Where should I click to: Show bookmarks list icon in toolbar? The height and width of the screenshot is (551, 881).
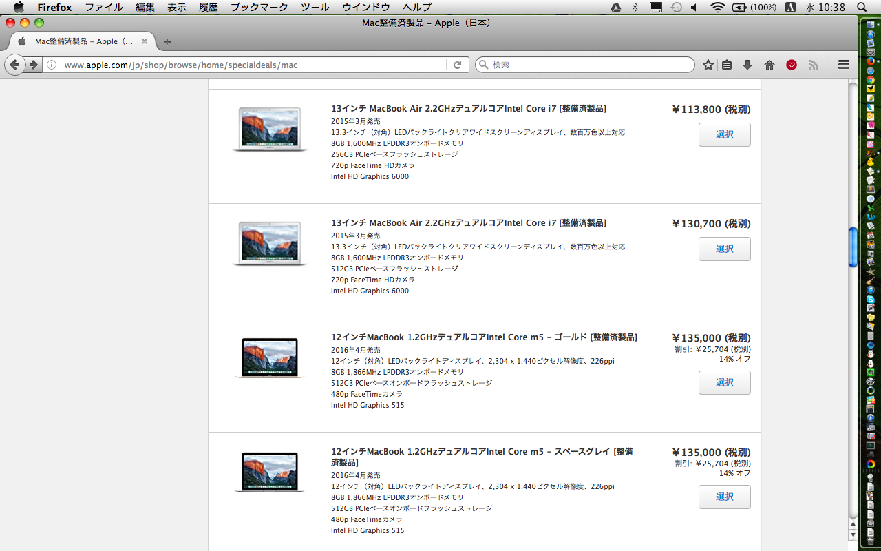pos(727,65)
